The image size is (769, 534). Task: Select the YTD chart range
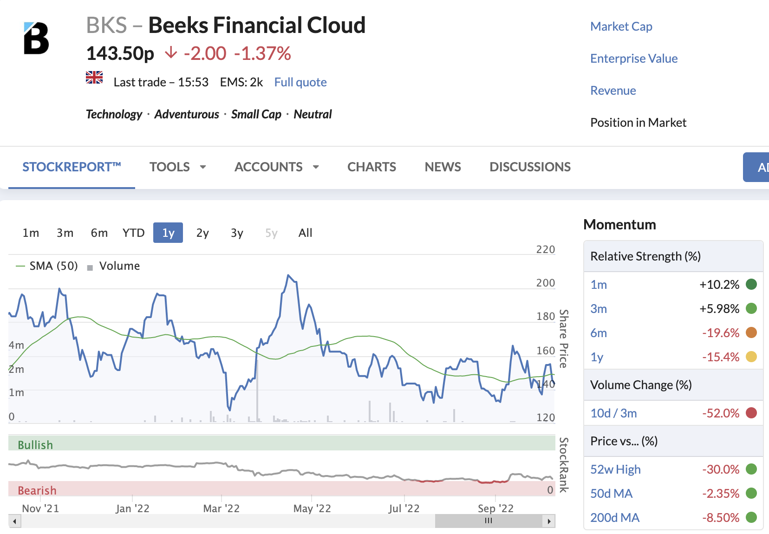tap(134, 233)
